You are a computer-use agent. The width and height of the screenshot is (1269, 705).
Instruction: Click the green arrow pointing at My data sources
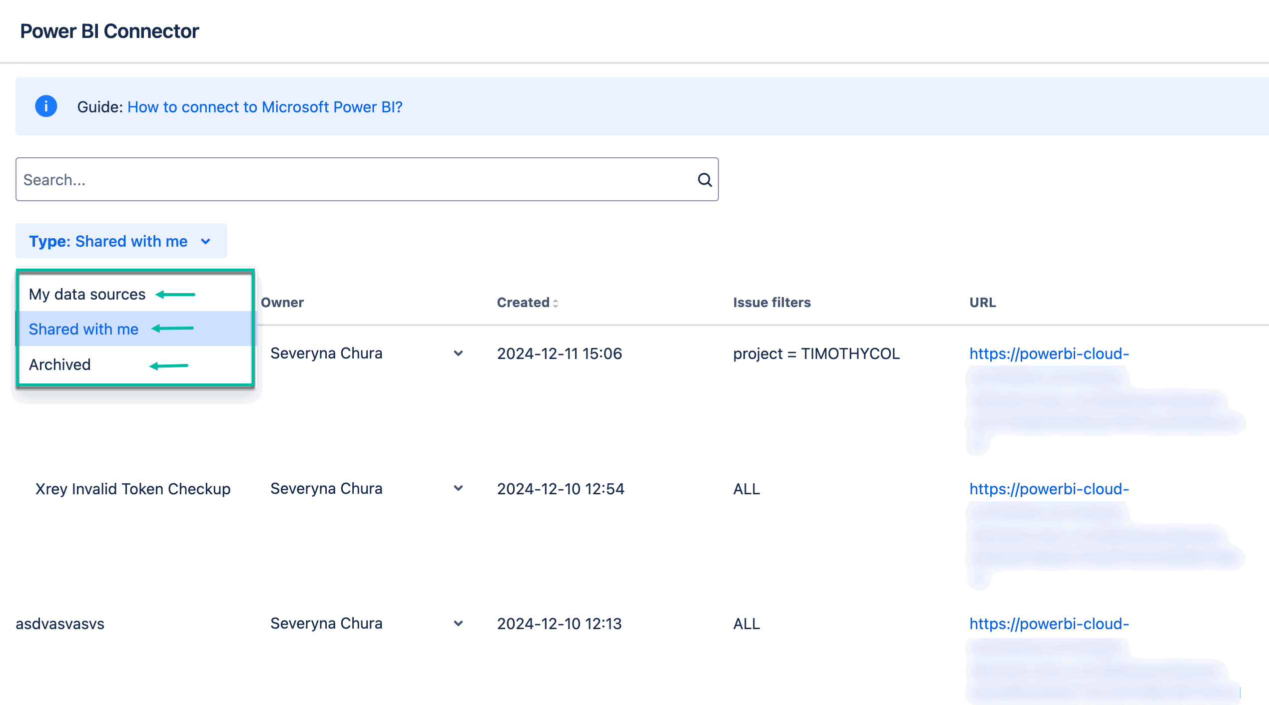pos(176,294)
